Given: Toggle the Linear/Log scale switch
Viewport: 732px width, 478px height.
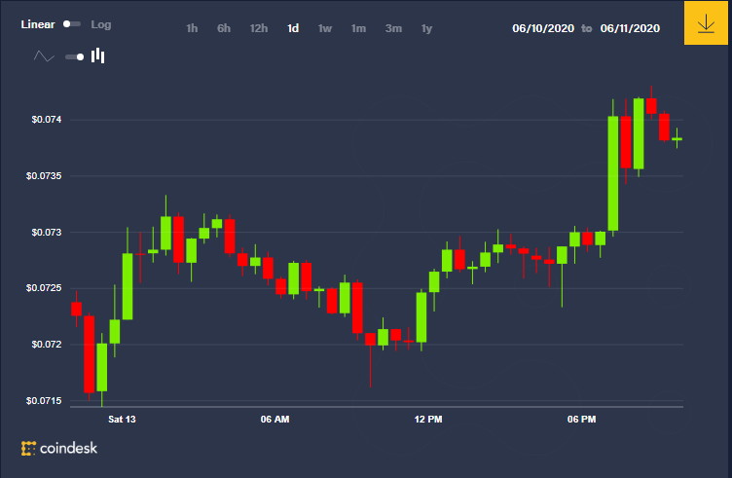Looking at the screenshot, I should click(72, 23).
